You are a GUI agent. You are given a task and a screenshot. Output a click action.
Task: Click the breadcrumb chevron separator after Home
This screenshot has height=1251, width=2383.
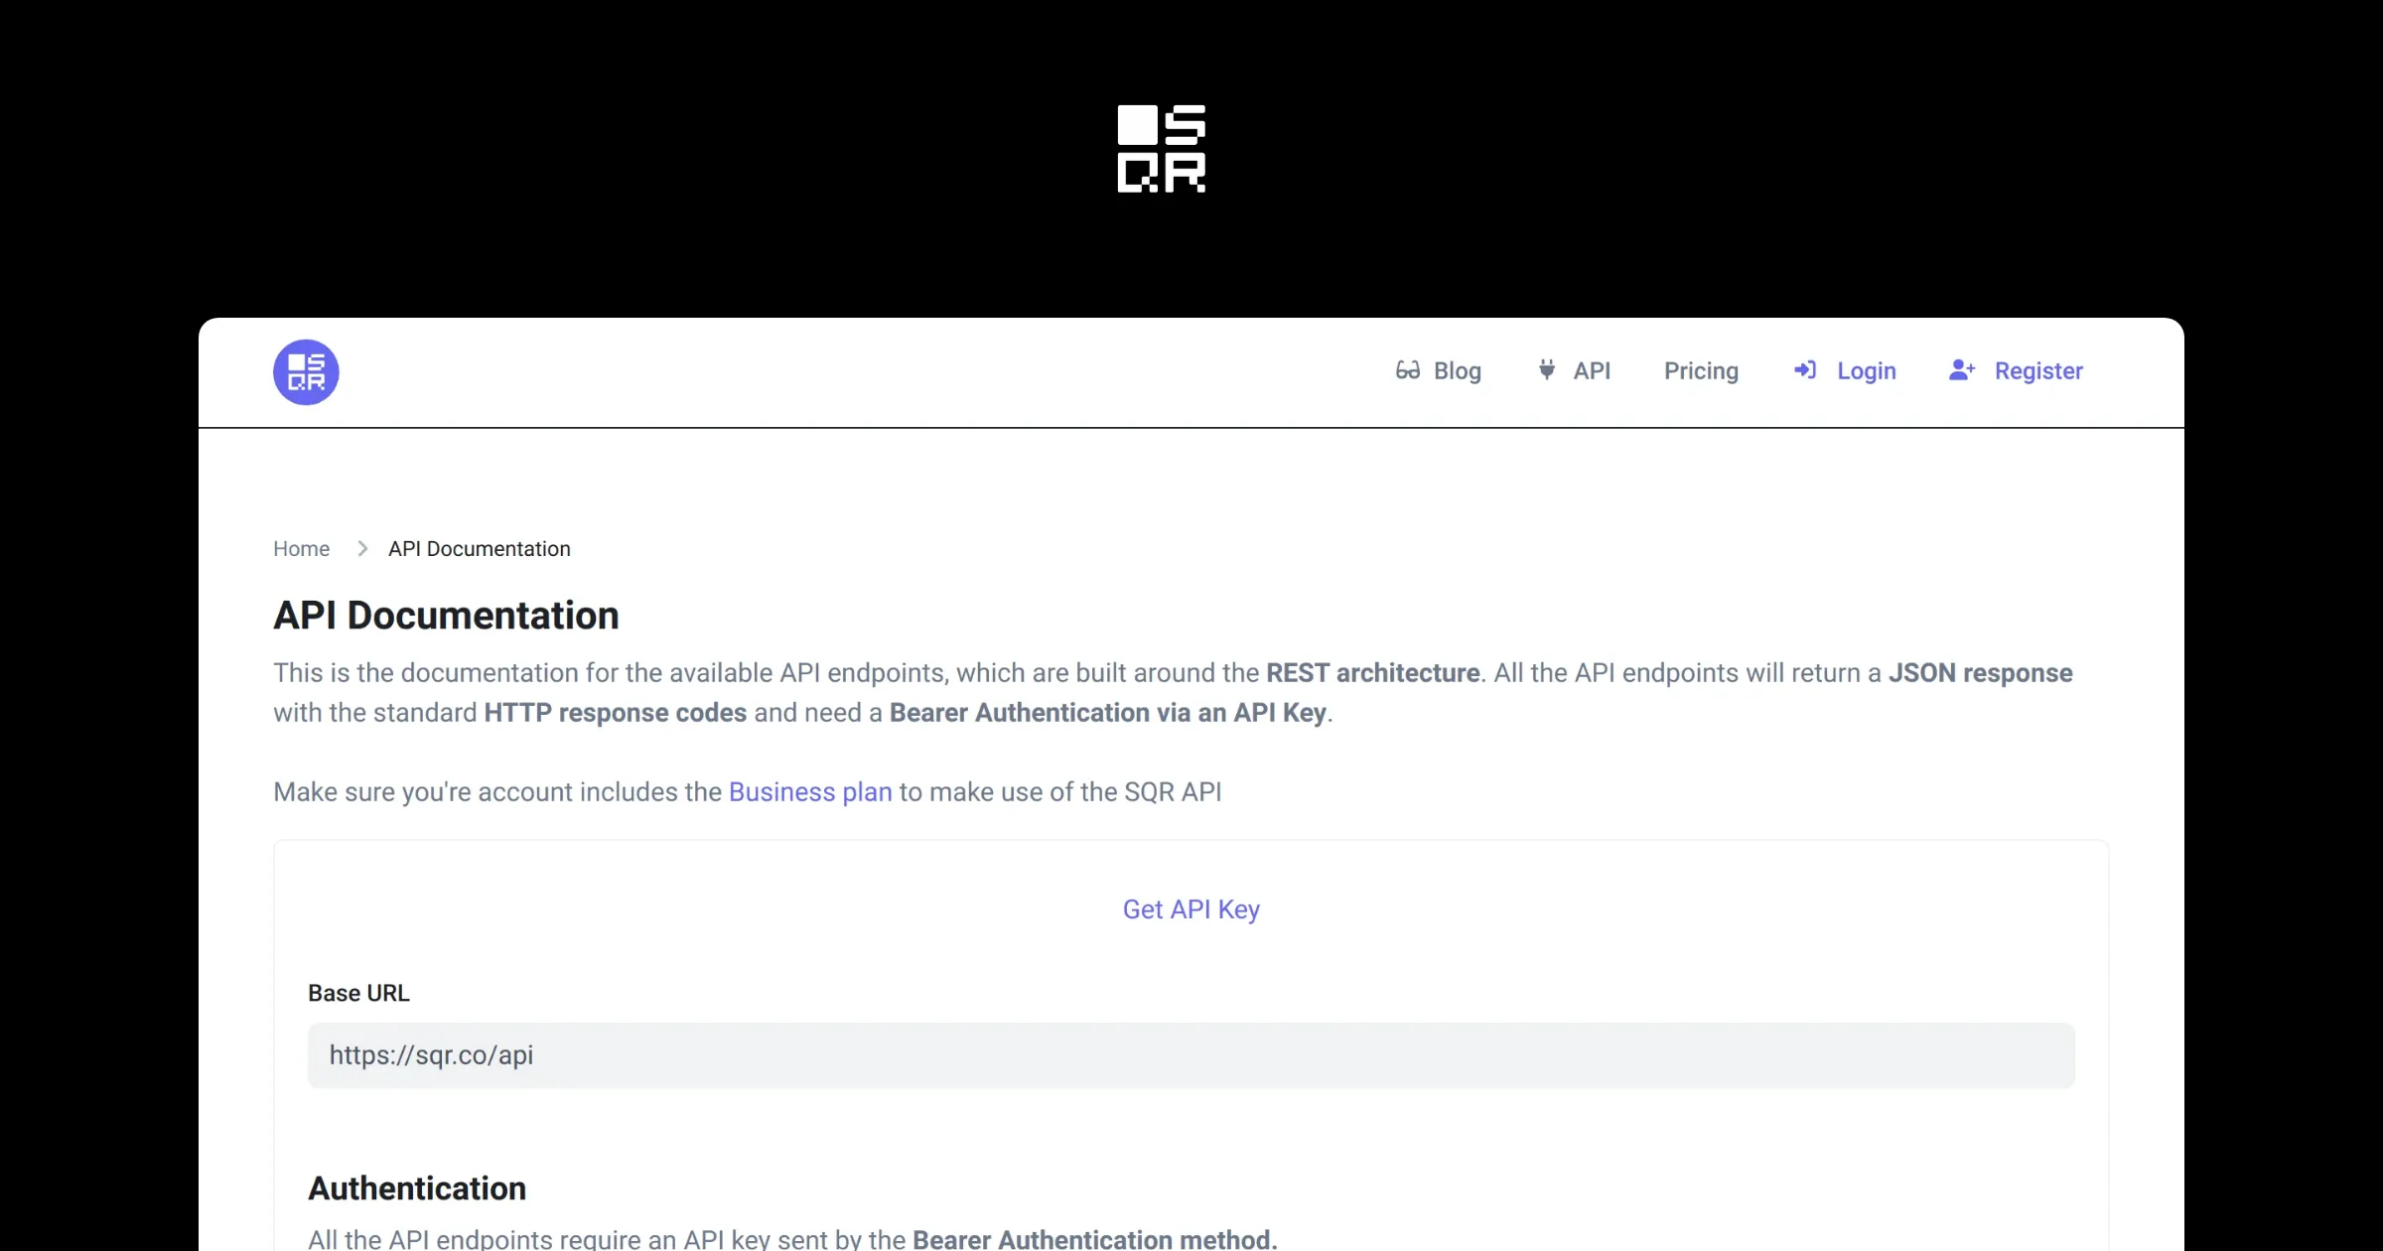coord(362,549)
